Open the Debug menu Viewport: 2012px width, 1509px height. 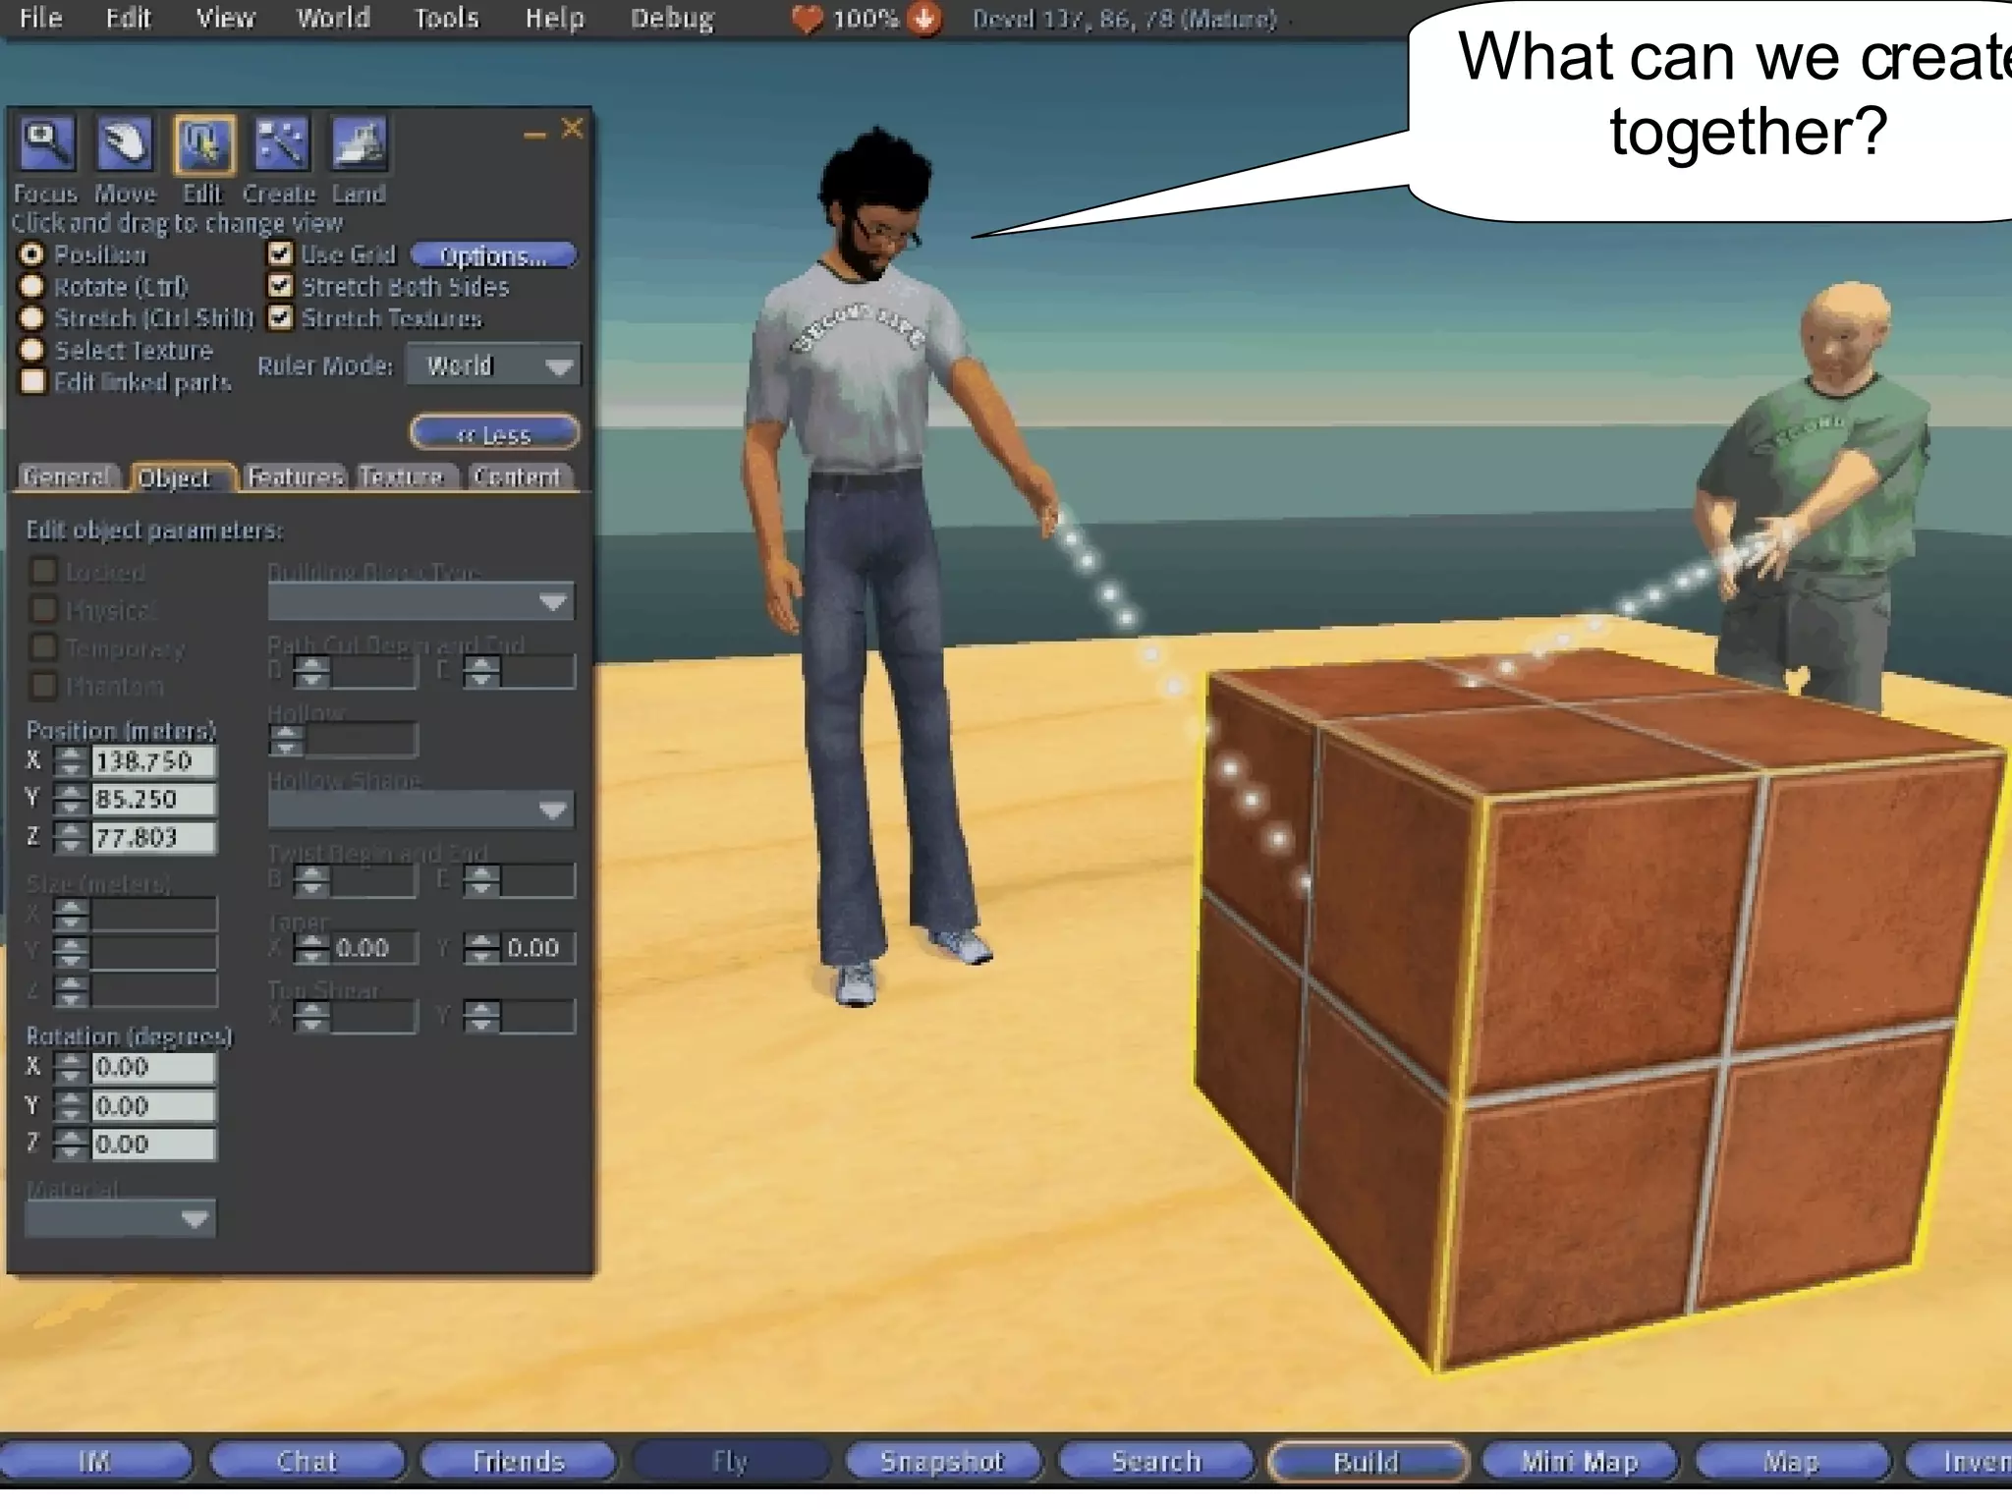point(673,19)
